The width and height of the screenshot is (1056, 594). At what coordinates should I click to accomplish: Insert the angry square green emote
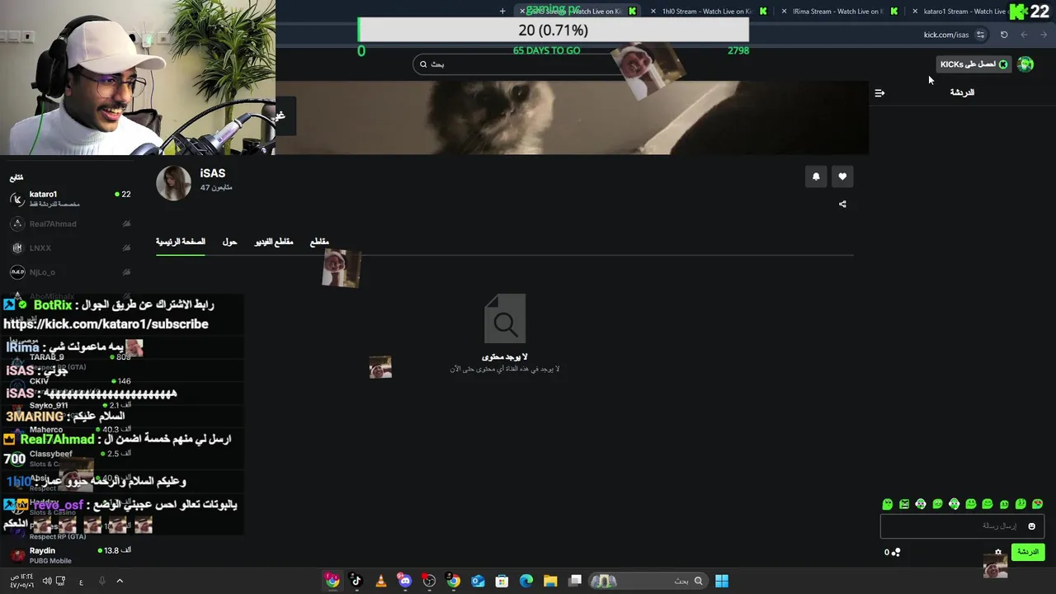coord(904,504)
